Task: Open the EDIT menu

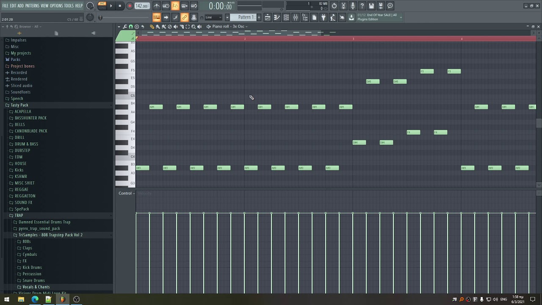Action: coord(13,6)
